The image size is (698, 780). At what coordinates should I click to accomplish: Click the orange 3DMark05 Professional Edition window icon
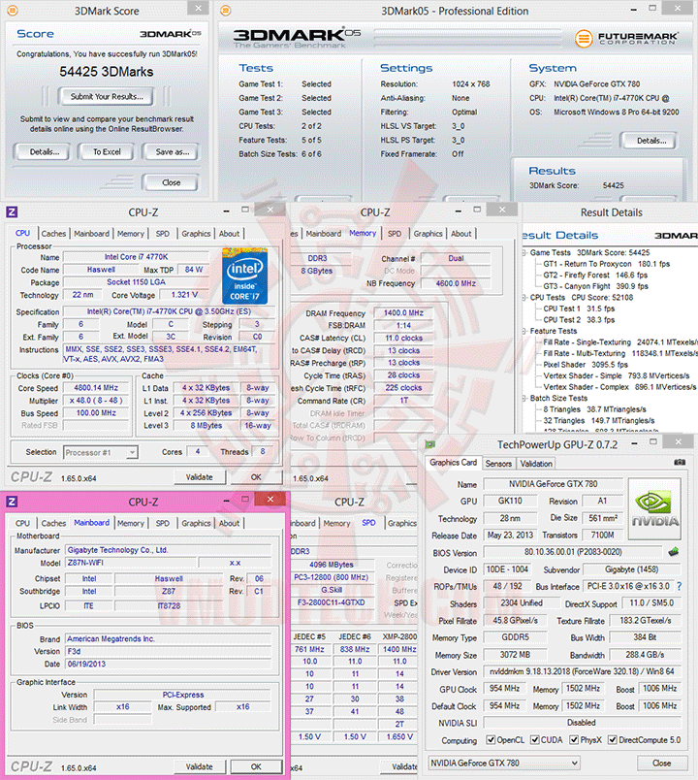[x=226, y=10]
